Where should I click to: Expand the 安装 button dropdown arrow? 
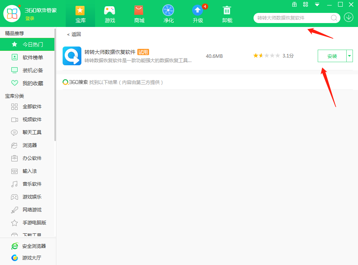point(349,56)
